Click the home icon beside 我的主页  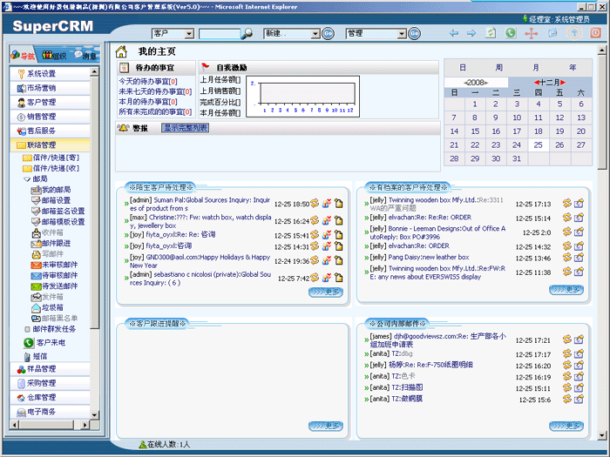(121, 51)
